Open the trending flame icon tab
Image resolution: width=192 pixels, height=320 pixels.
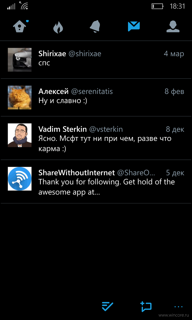(x=58, y=26)
